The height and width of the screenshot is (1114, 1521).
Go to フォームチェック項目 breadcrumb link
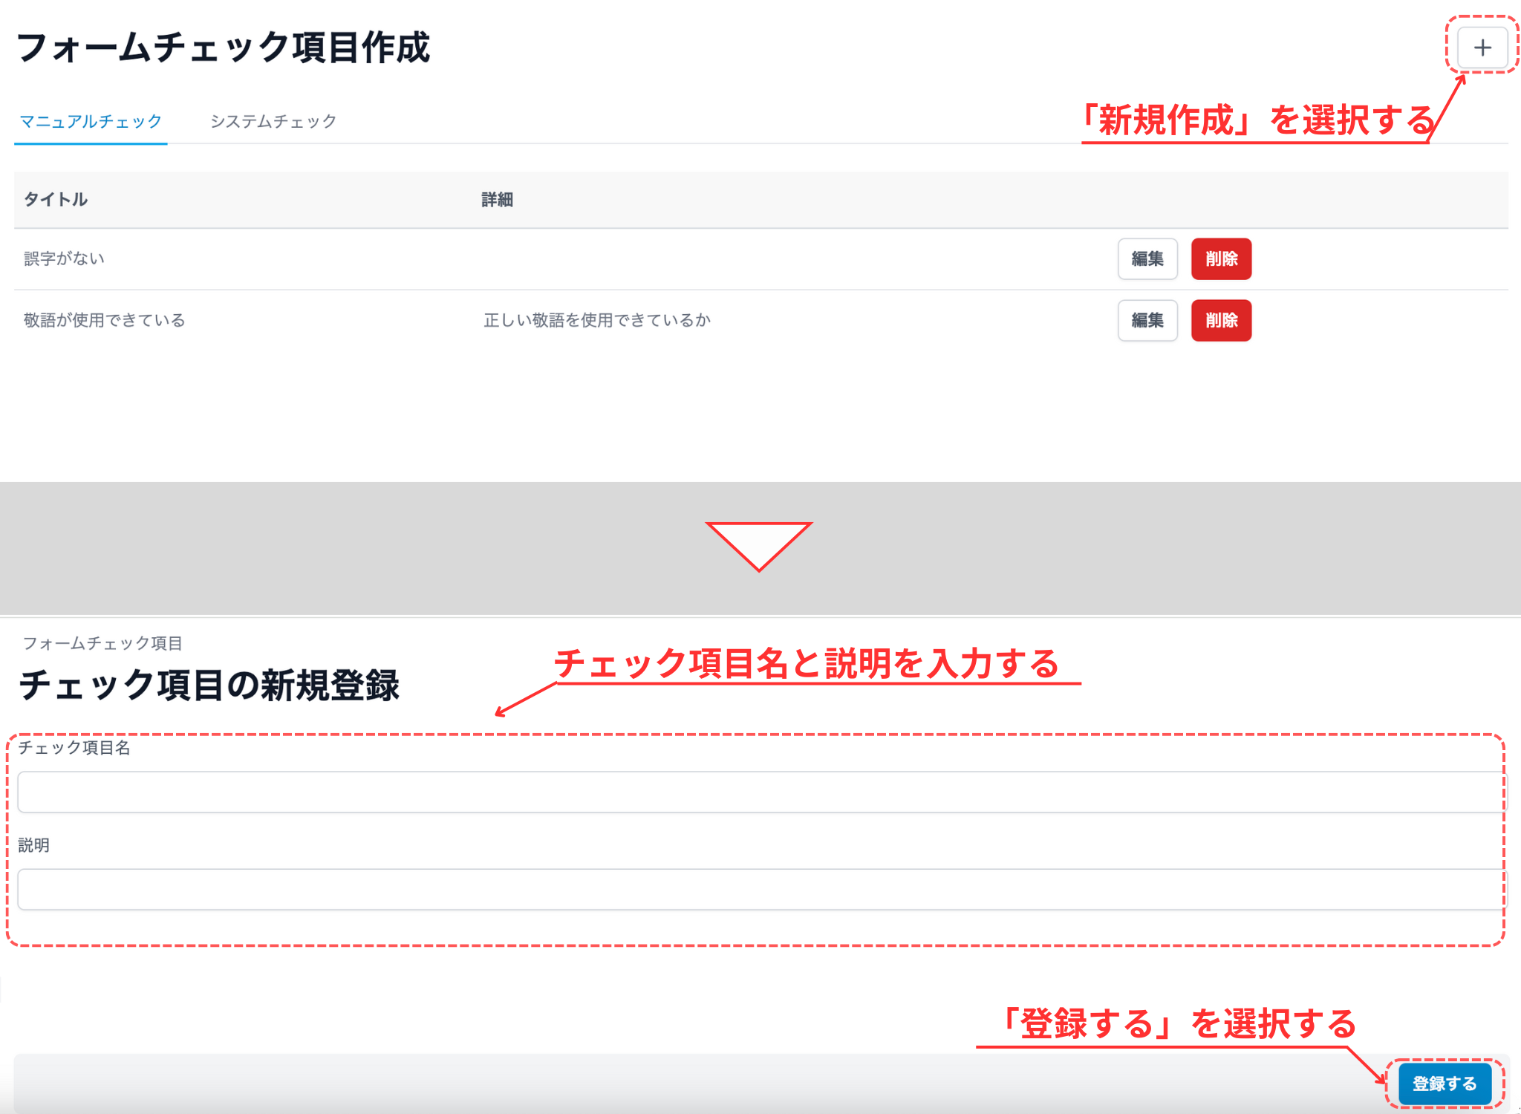point(102,643)
